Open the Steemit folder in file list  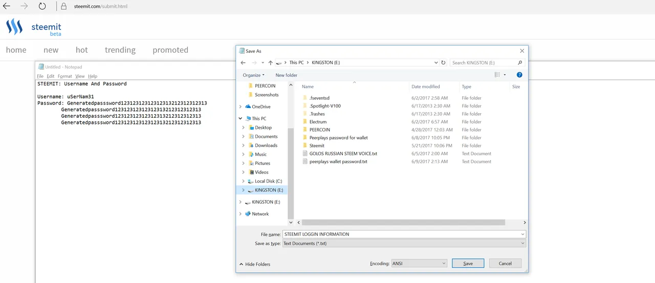coord(317,146)
